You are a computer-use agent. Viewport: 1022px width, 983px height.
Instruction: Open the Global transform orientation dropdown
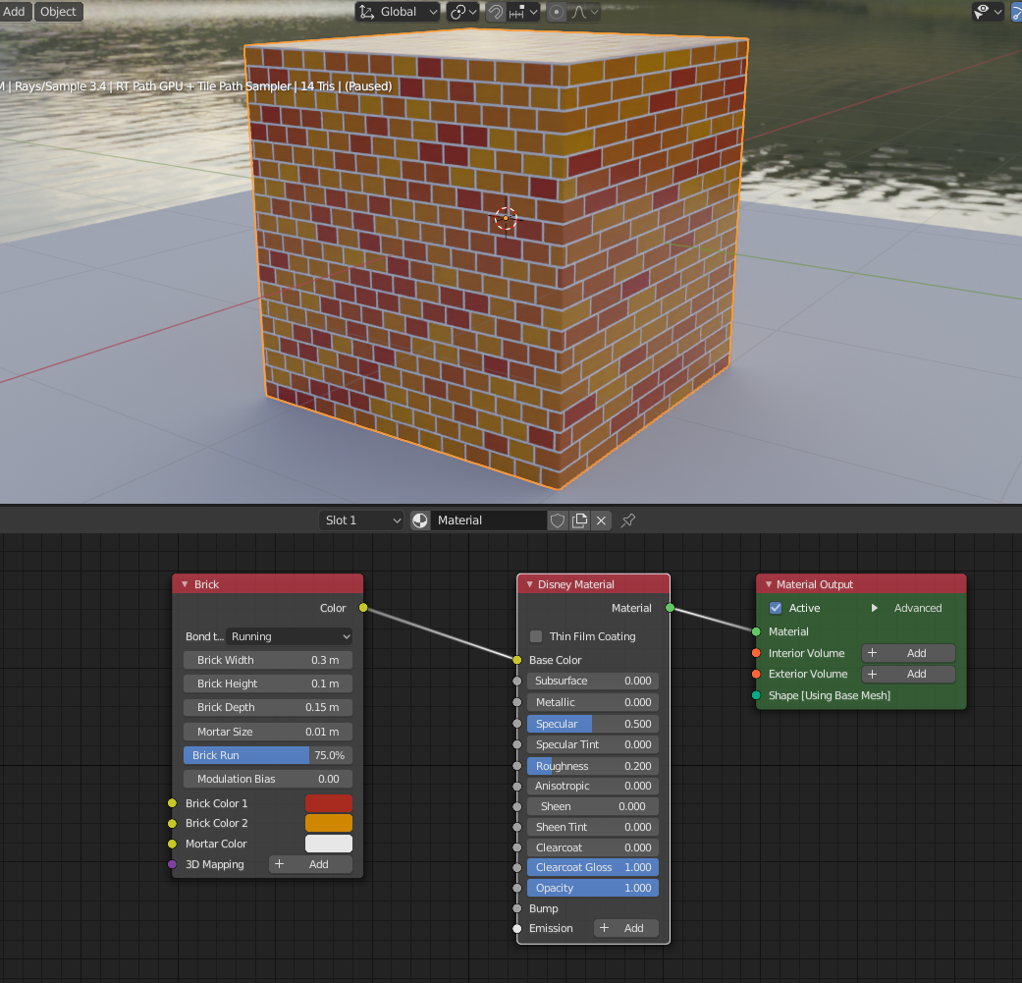tap(399, 12)
